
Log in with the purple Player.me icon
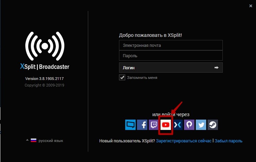coord(189,125)
